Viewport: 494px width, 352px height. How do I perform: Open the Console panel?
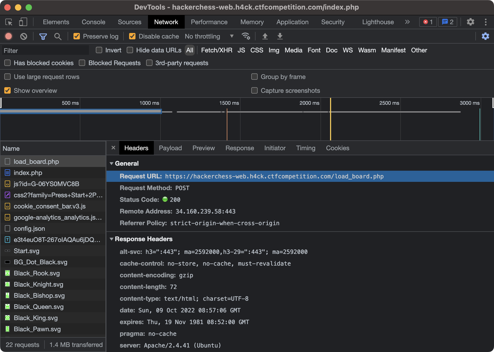tap(93, 22)
